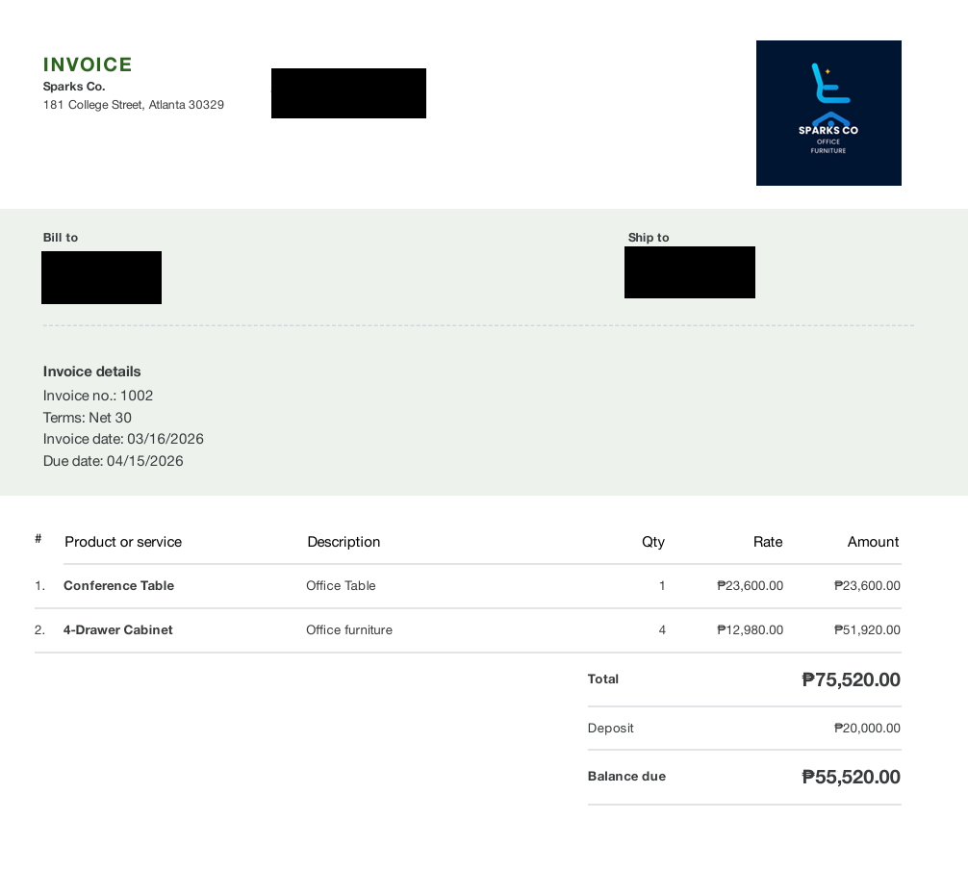
Task: Click the address 181 College Street, Atlanta 30329
Action: [x=134, y=105]
